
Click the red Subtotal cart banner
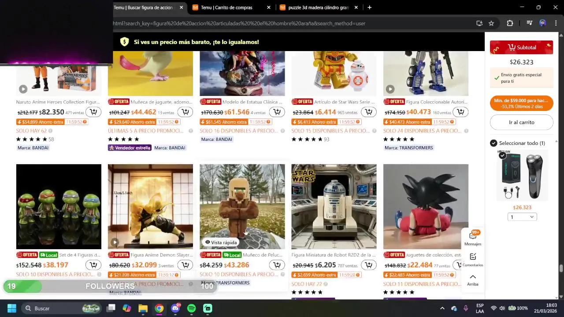click(522, 48)
